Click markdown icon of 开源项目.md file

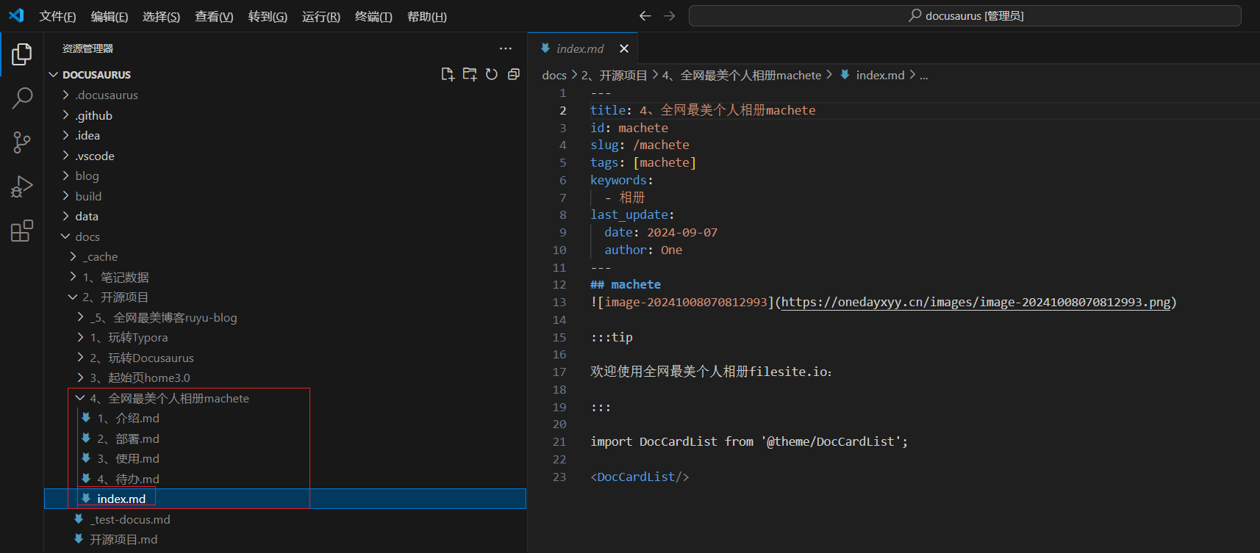click(x=79, y=539)
